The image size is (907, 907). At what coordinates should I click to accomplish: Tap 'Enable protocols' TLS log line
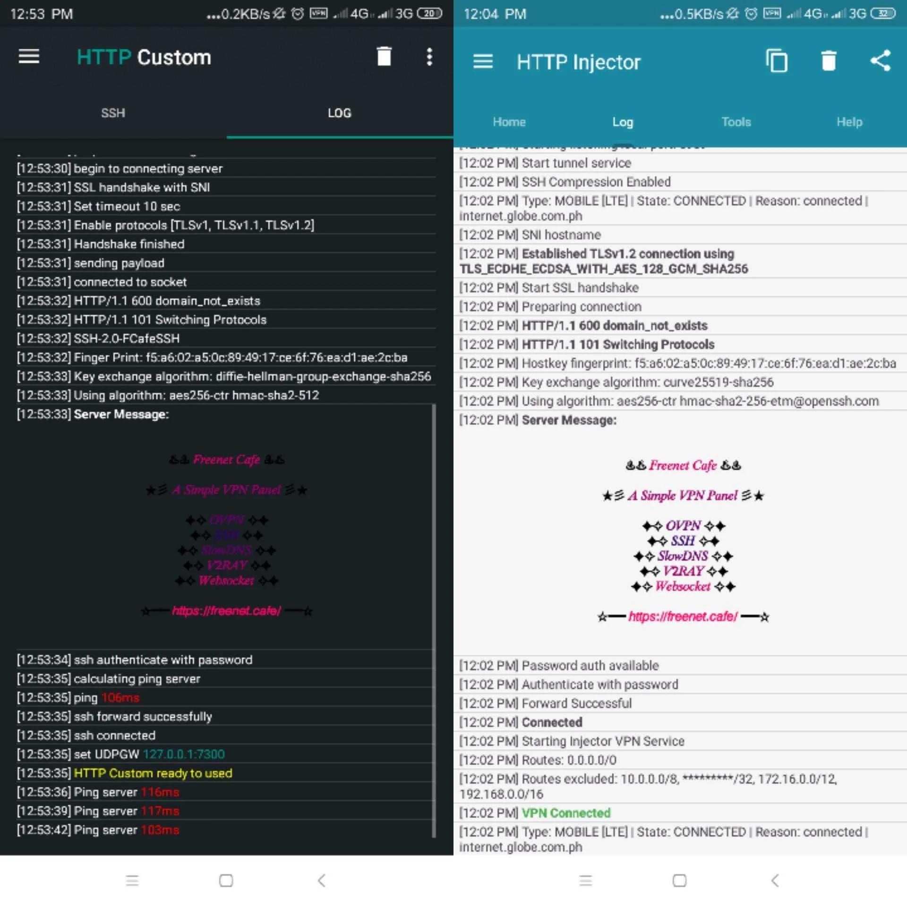coord(226,225)
